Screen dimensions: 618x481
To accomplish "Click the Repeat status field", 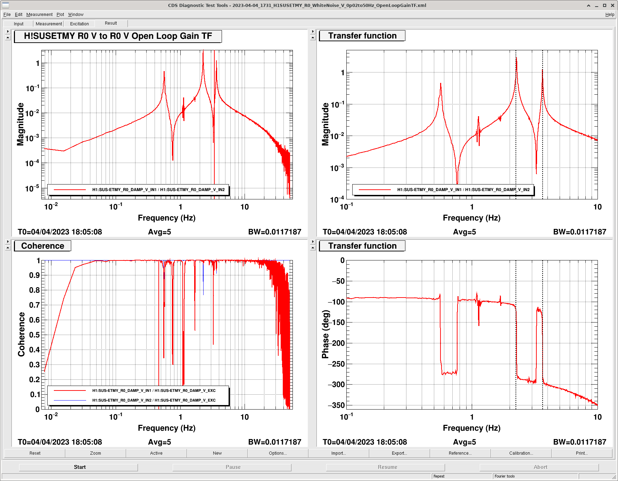I will click(x=462, y=476).
